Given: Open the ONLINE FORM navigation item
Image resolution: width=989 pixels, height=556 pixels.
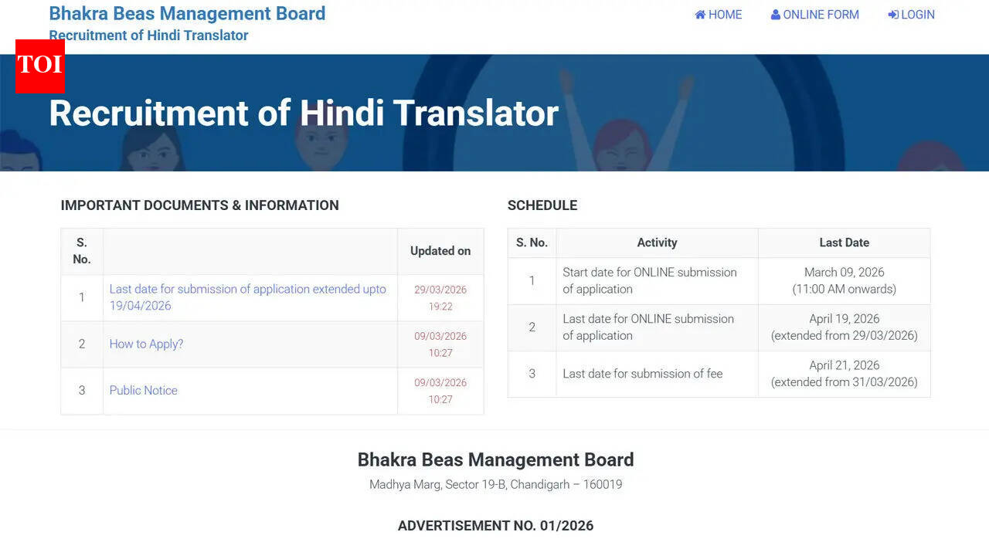Looking at the screenshot, I should pos(821,14).
